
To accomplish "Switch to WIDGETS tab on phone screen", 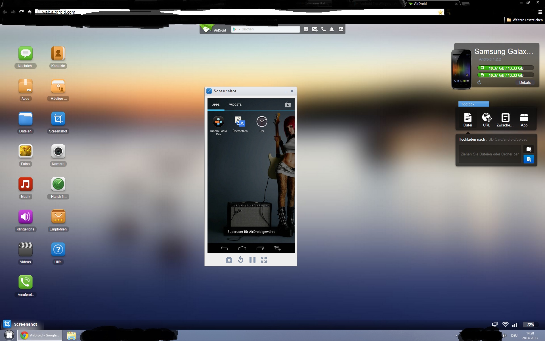I will pos(235,105).
